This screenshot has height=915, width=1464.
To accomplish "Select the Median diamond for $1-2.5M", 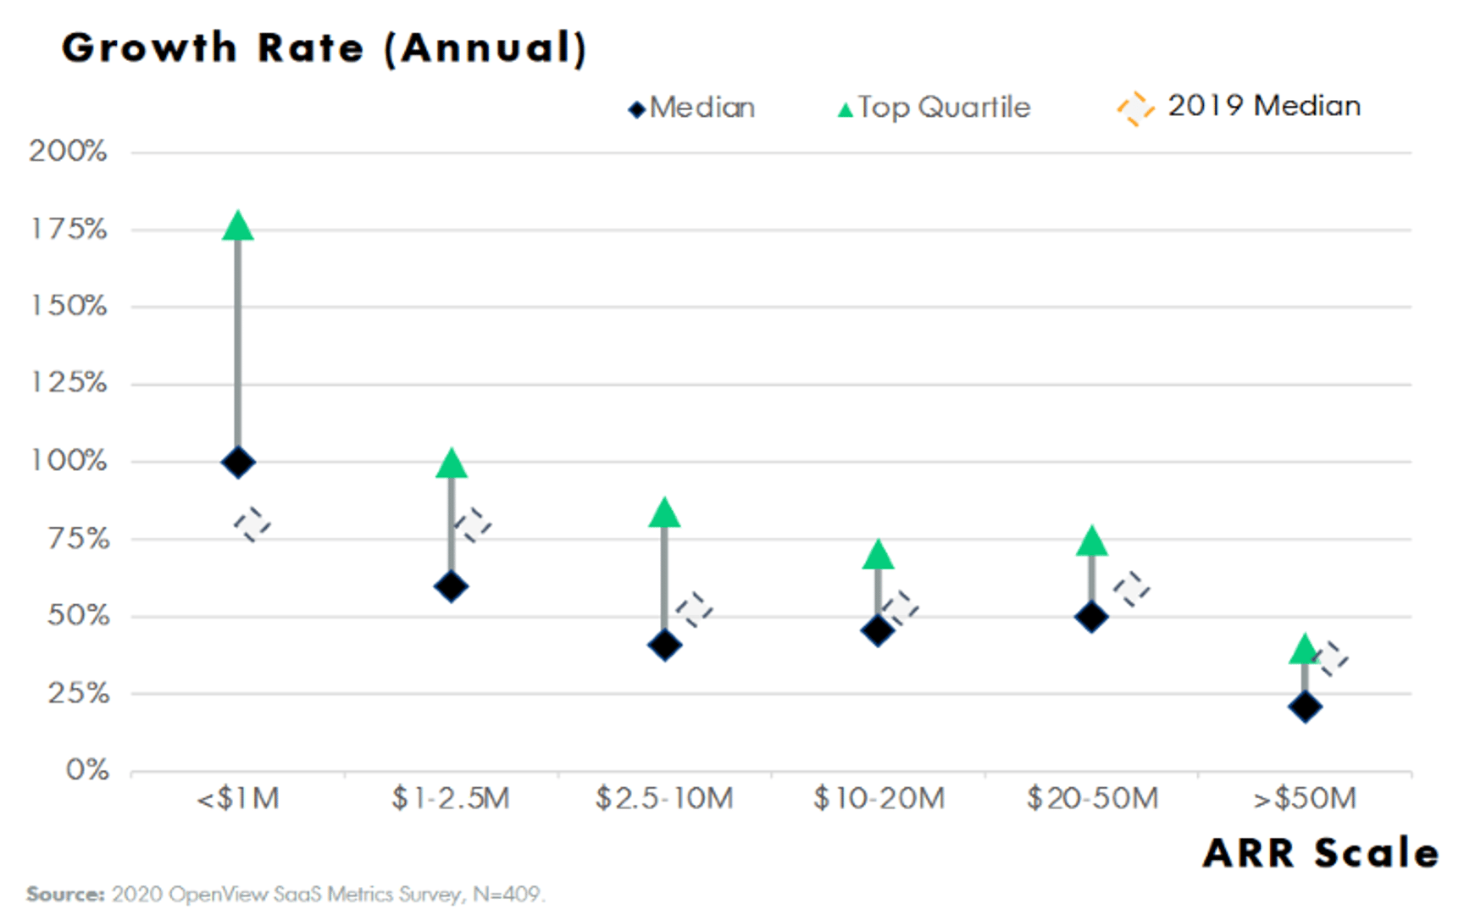I will 451,586.
